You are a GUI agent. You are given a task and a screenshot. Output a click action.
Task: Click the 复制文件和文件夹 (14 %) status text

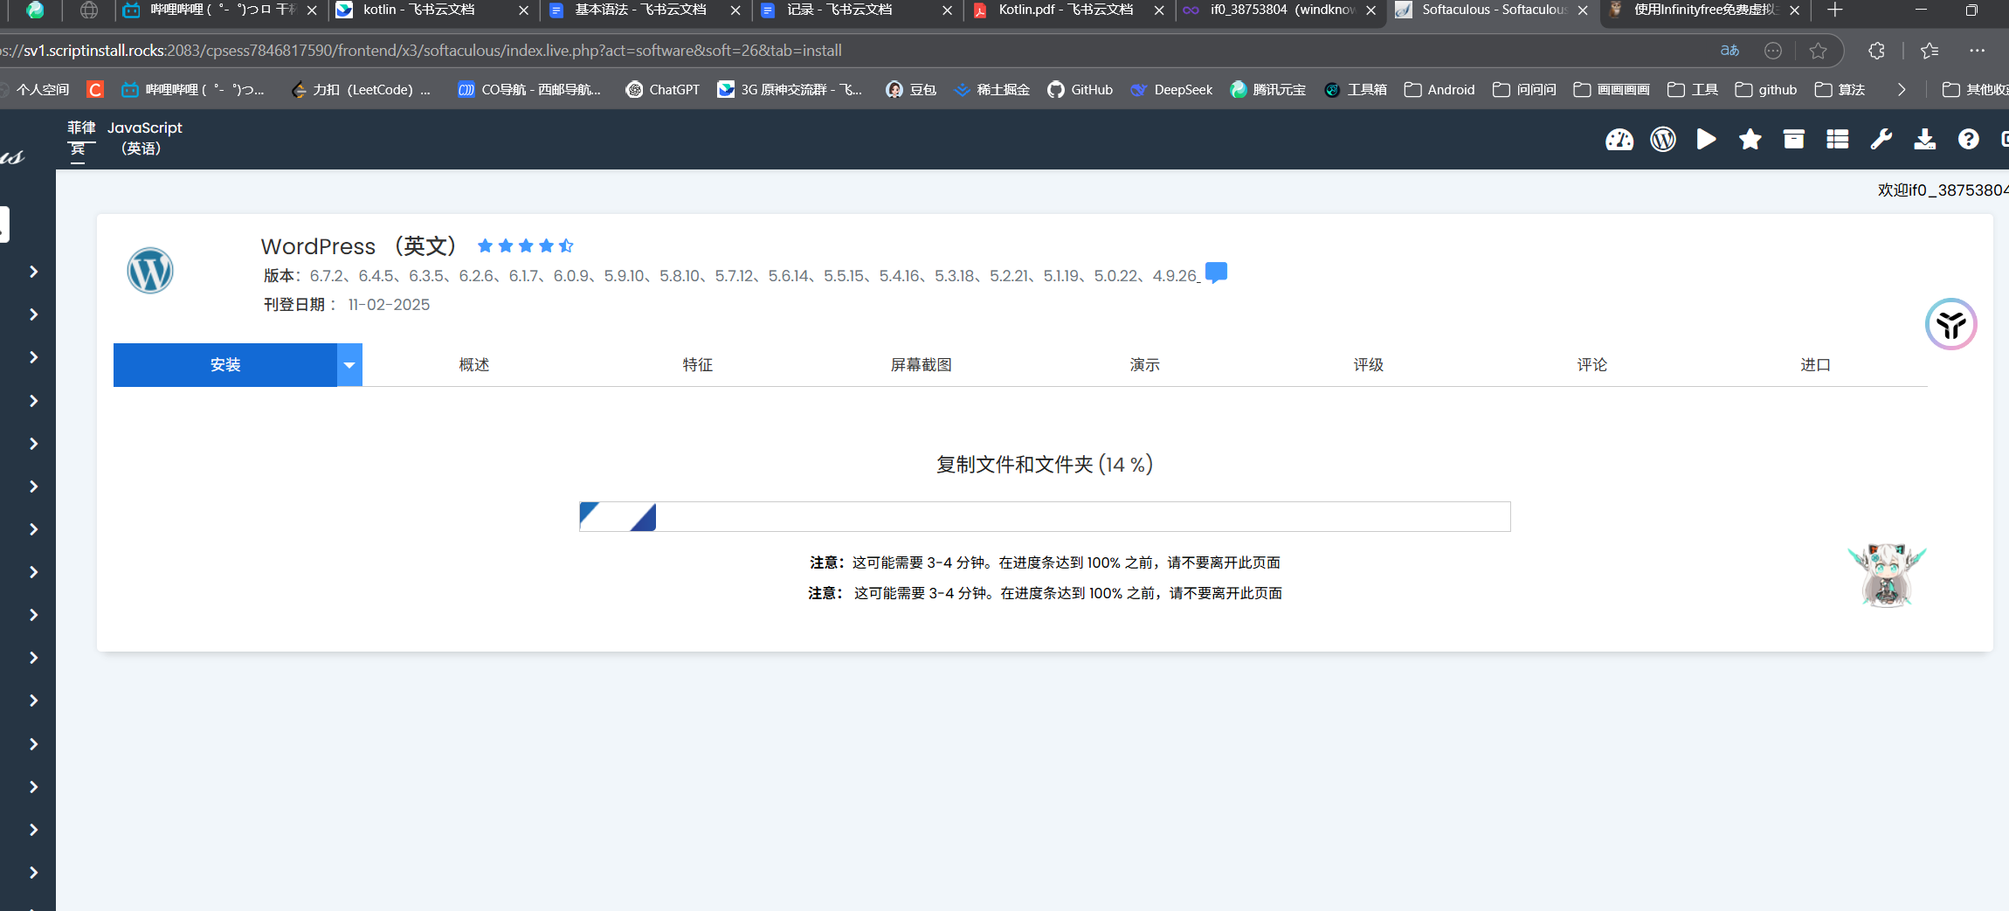click(1045, 465)
